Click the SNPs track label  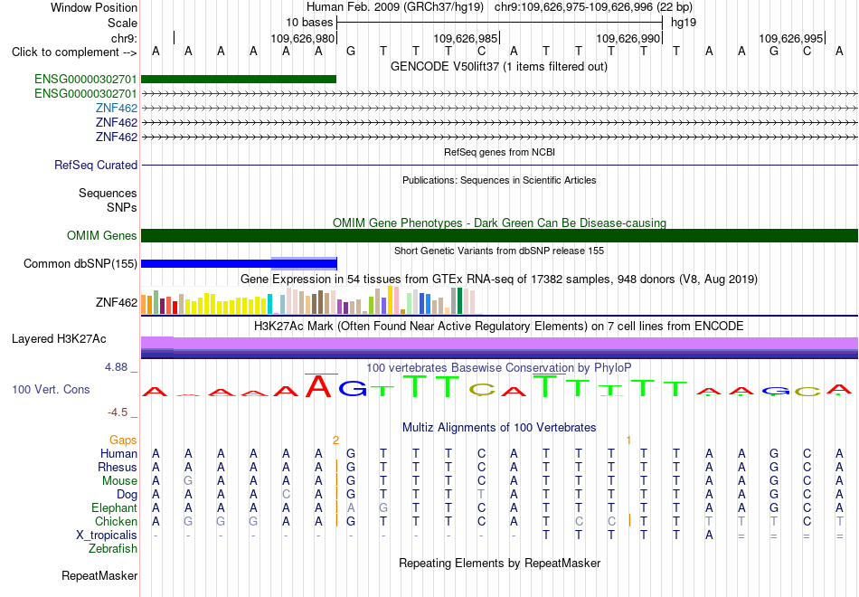point(122,208)
